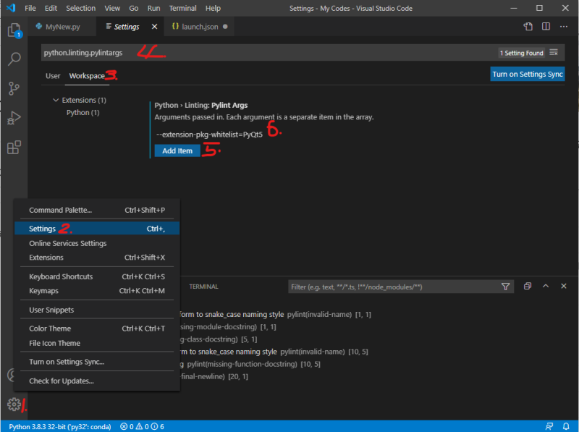This screenshot has height=432, width=579.
Task: Choose Extensions from the Manage menu
Action: tap(97, 258)
